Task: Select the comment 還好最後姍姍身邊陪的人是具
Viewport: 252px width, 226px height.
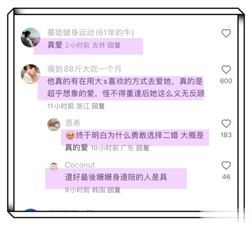Action: (116, 177)
